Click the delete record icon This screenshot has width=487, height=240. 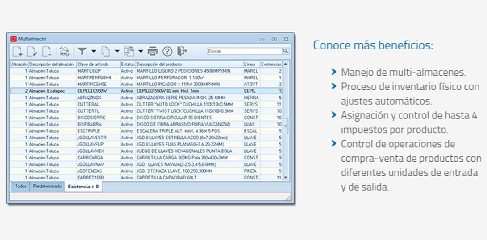pos(47,51)
